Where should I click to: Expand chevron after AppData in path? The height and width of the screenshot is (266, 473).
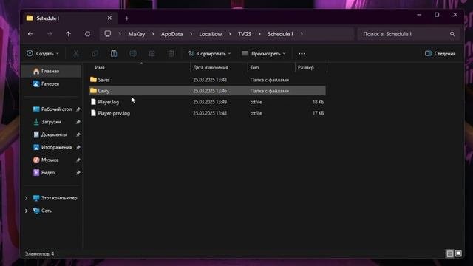tap(191, 34)
